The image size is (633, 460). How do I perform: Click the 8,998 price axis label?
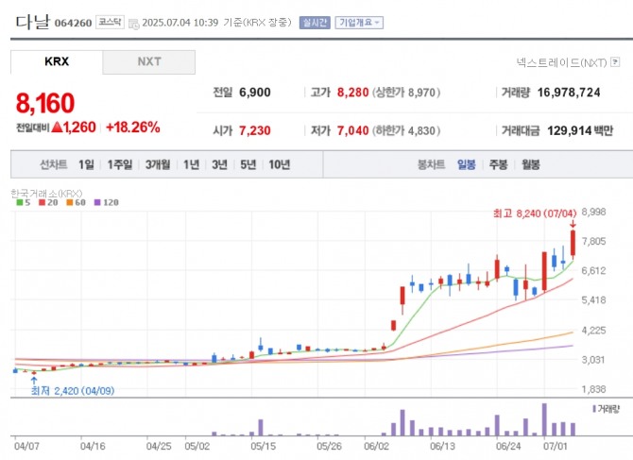point(593,213)
